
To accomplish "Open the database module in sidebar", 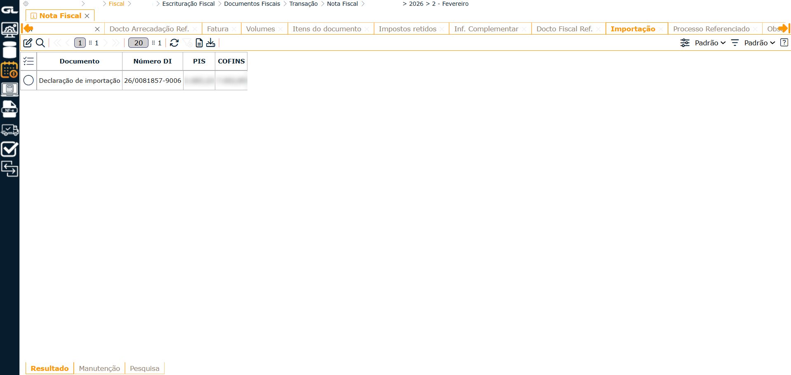I will 9,51.
